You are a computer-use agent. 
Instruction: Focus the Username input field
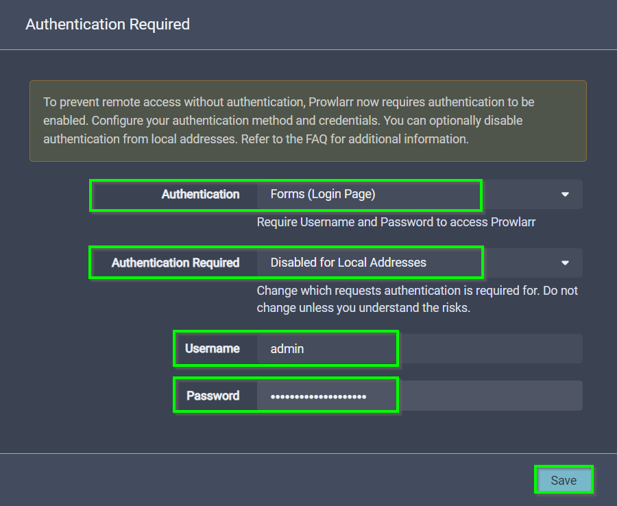click(418, 349)
